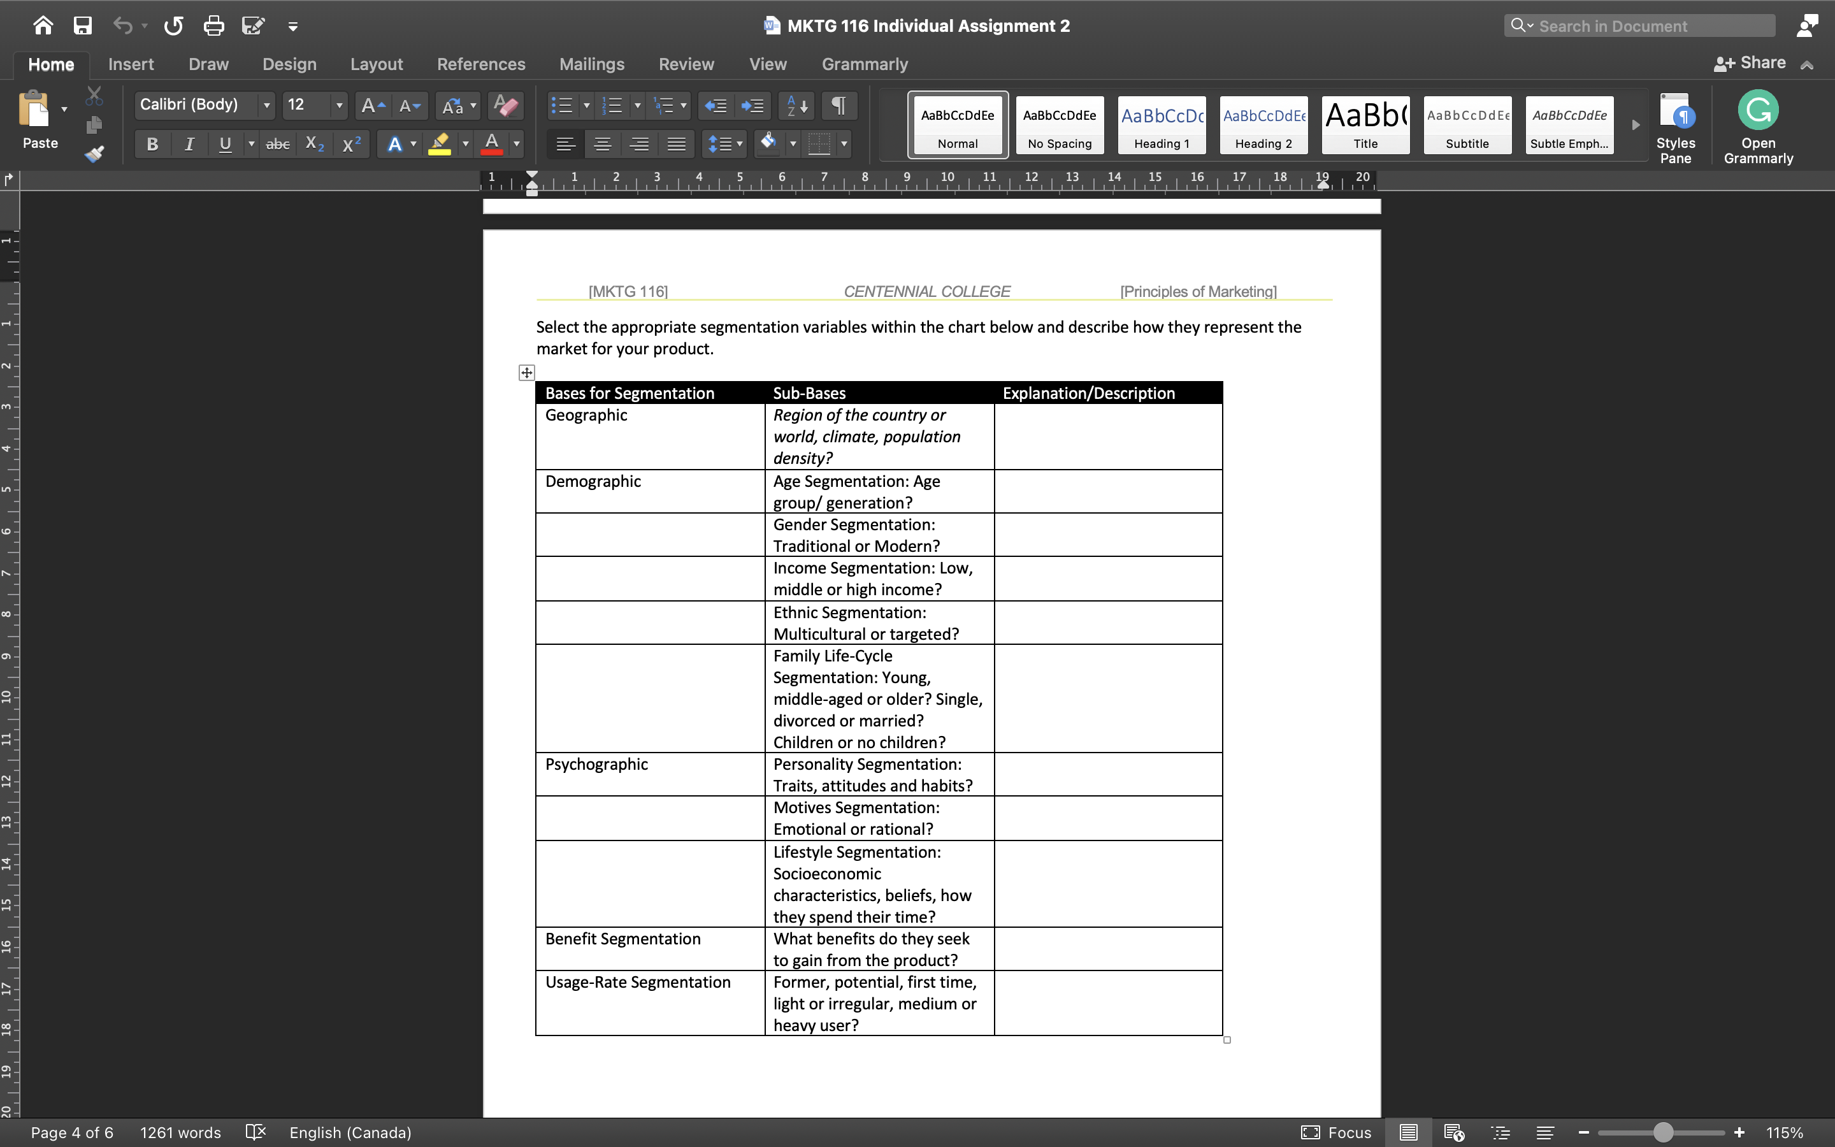Toggle italic formatting
Viewport: 1835px width, 1147px height.
pos(189,143)
